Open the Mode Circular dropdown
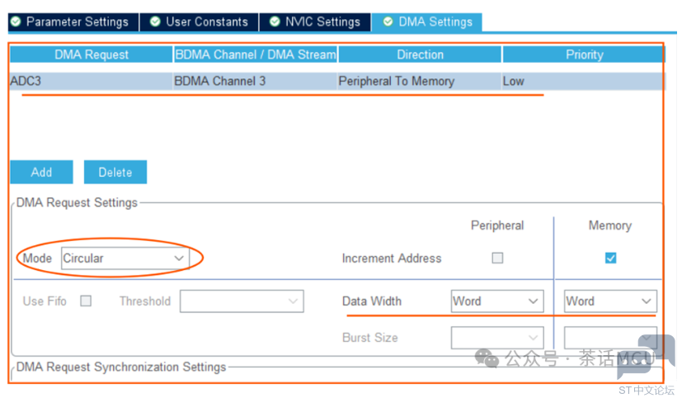The height and width of the screenshot is (403, 682). 125,258
